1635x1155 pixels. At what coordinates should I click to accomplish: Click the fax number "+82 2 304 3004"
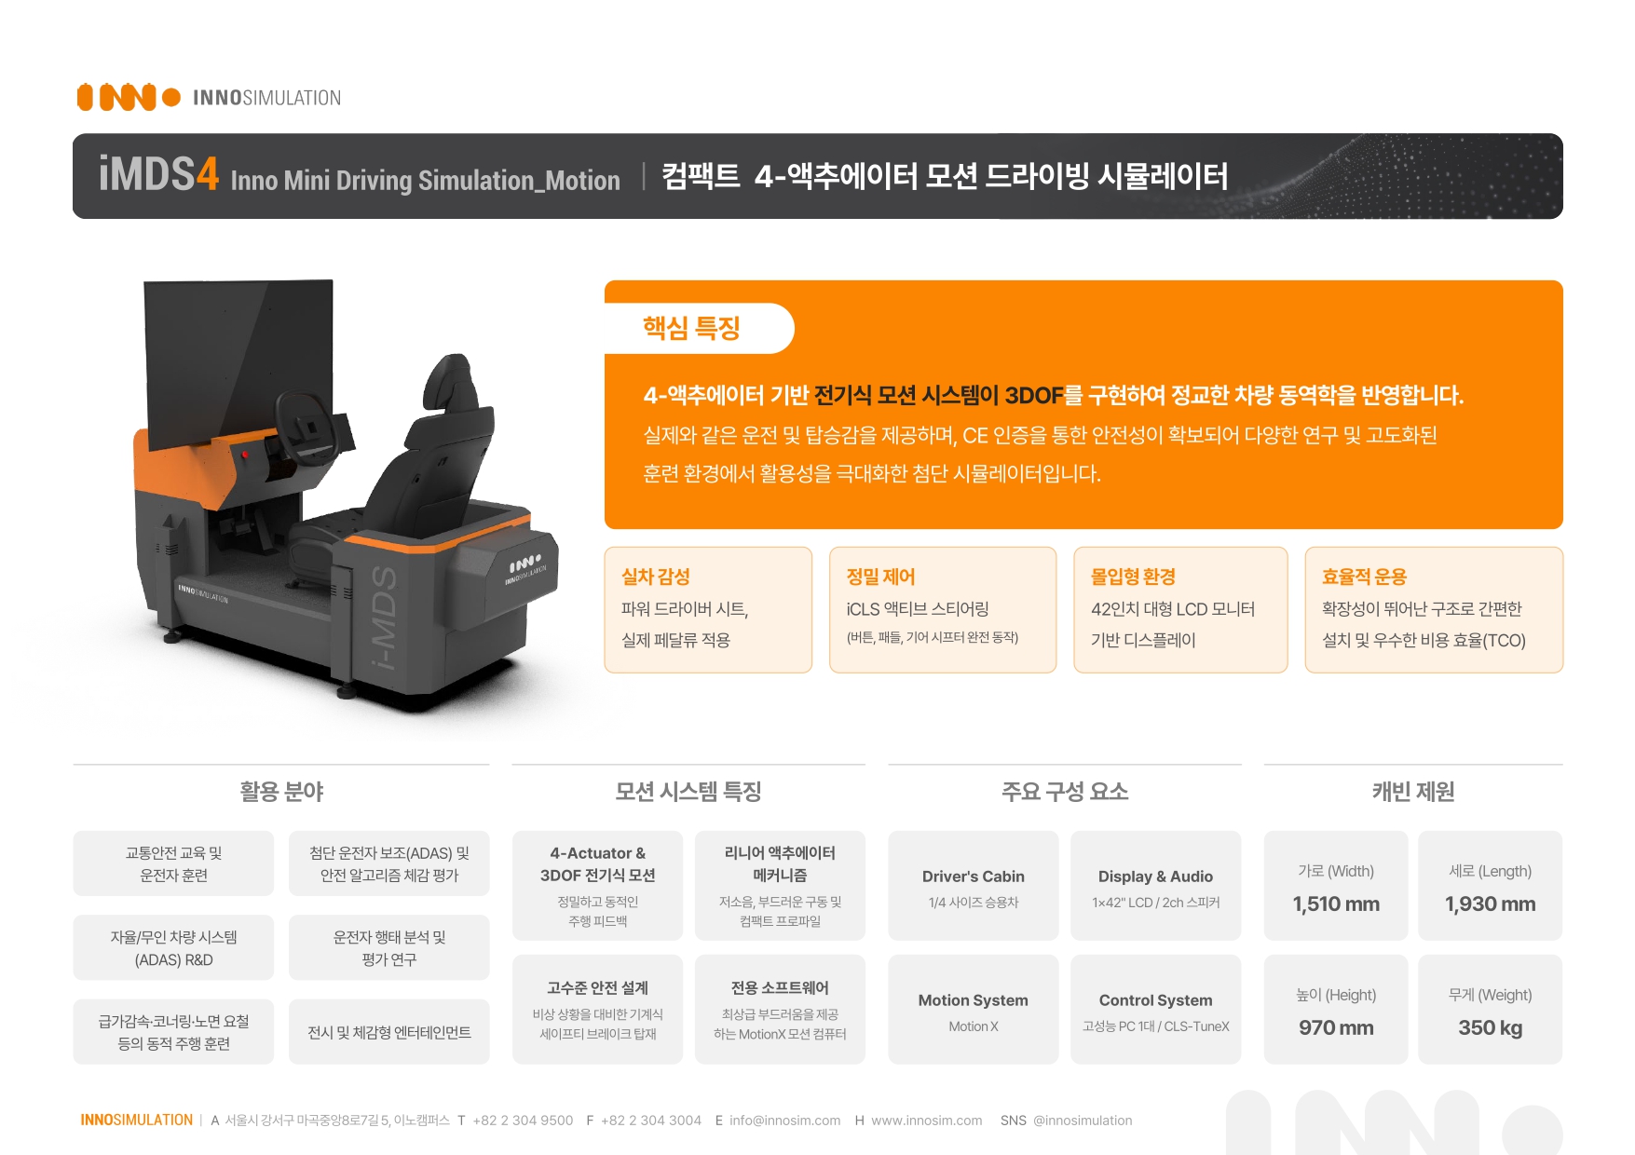tap(651, 1121)
